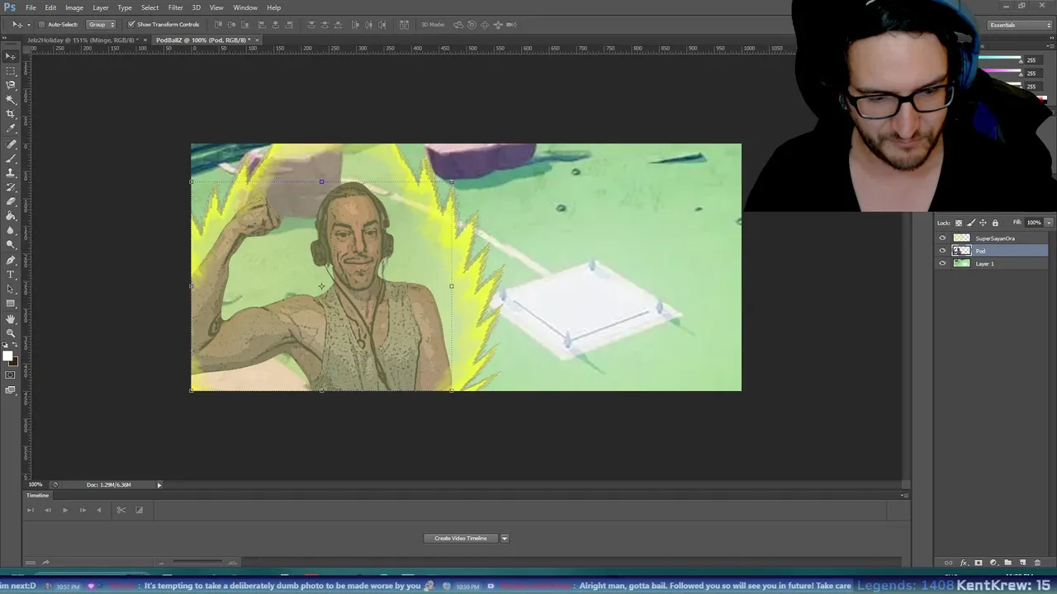Screen dimensions: 1057x594
Task: Open the Layer menu
Action: (x=101, y=7)
